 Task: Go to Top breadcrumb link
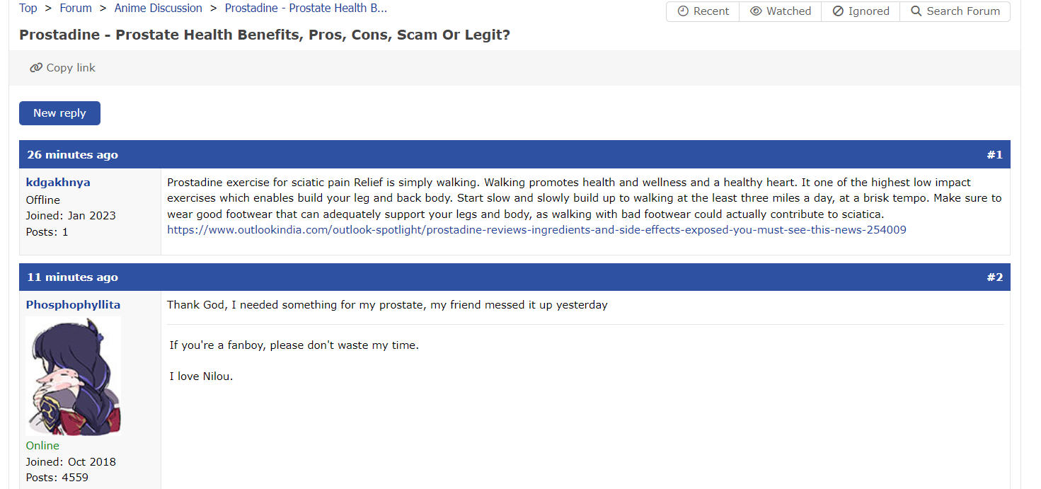[28, 8]
